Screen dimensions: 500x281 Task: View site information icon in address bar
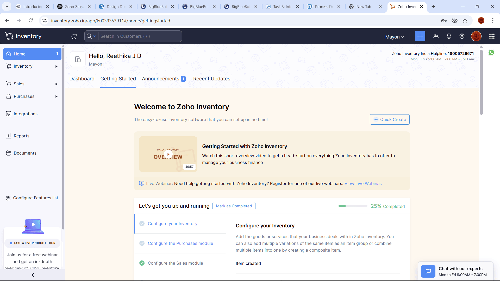(45, 21)
